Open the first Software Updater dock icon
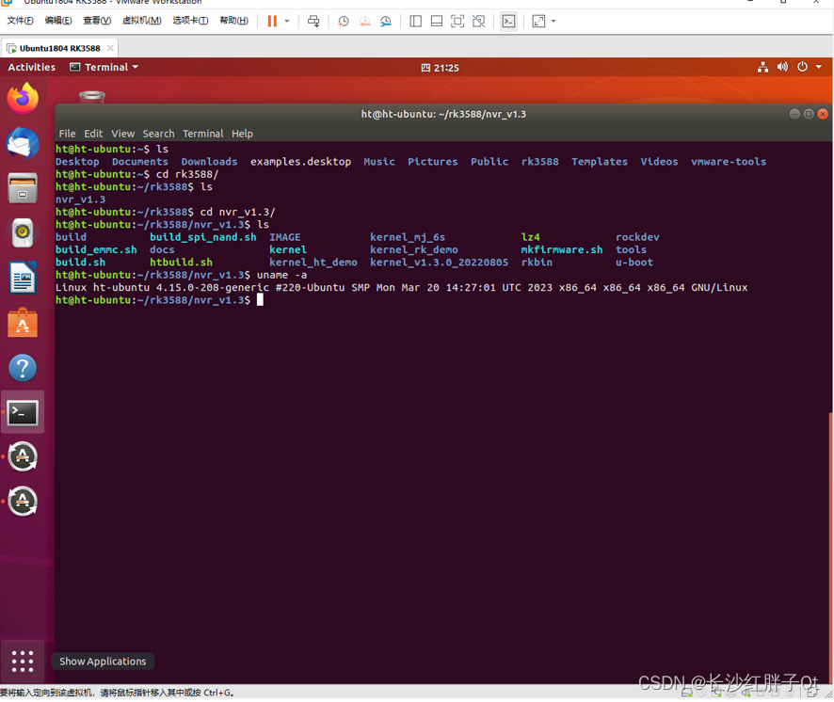 (x=23, y=456)
